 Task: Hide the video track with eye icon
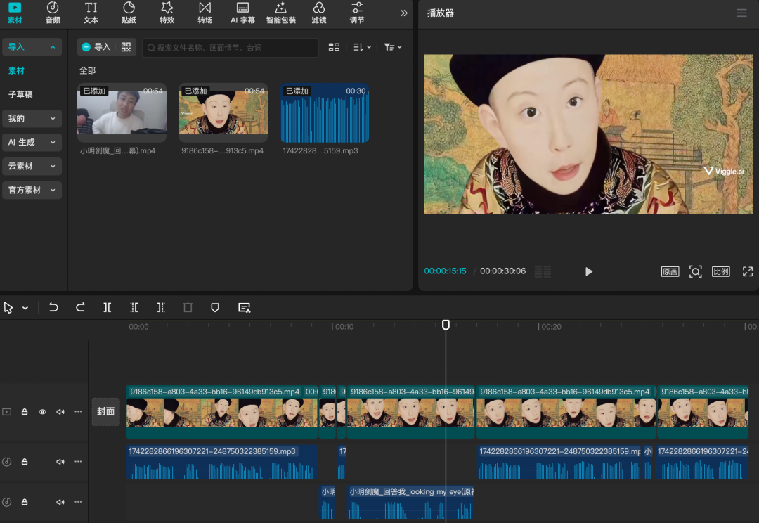coord(42,412)
